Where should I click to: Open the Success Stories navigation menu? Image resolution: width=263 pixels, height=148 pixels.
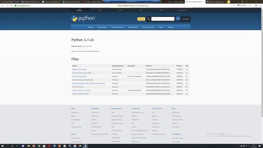(x=148, y=27)
